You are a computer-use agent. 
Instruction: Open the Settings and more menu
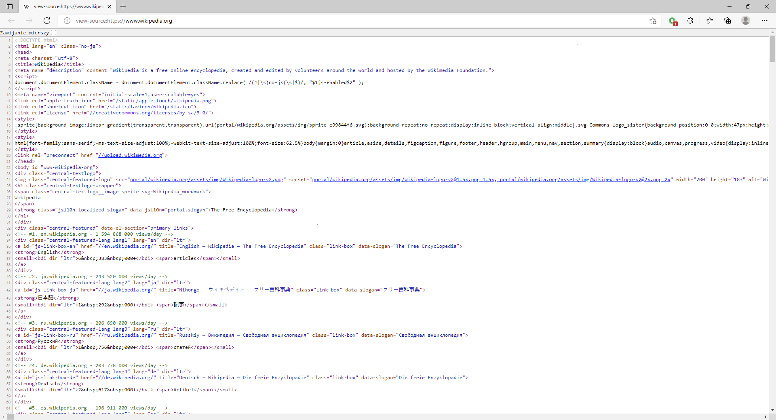pyautogui.click(x=764, y=21)
